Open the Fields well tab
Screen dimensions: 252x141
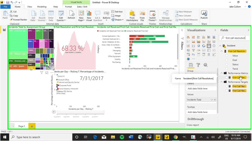point(191,65)
